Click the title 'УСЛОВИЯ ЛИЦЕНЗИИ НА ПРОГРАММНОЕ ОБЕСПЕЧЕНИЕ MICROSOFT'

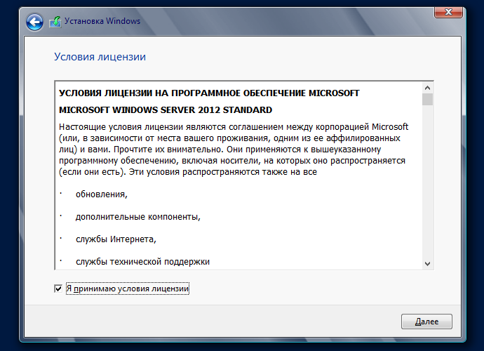(209, 93)
